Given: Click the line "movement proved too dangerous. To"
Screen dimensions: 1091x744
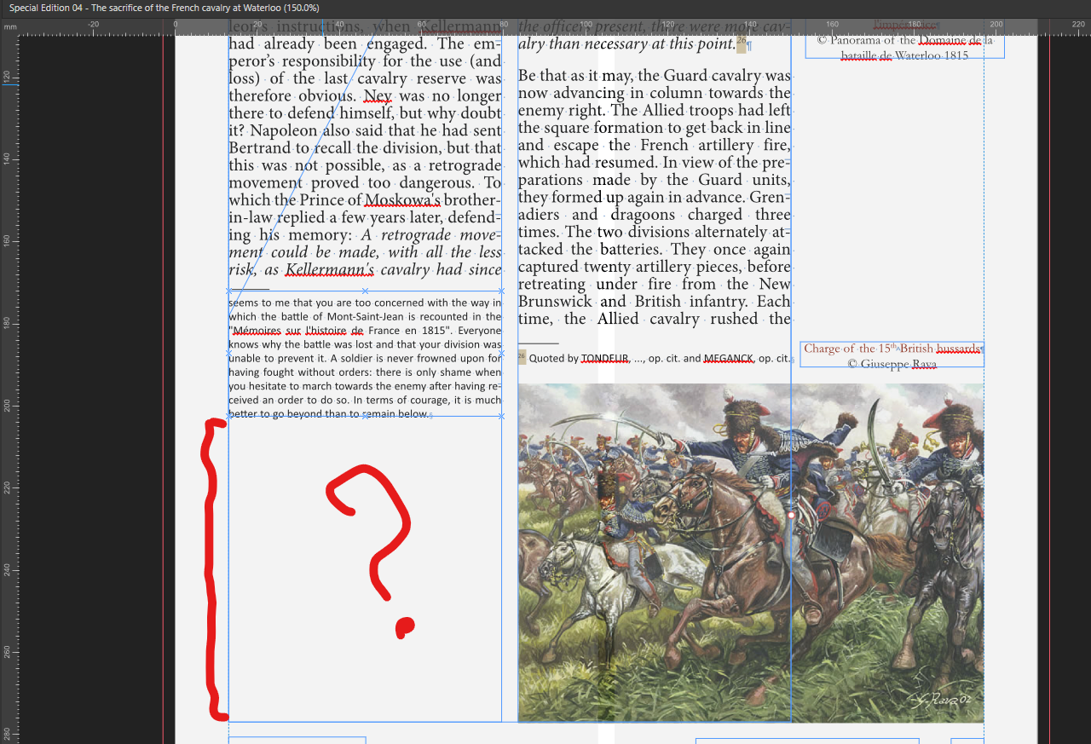Looking at the screenshot, I should tap(365, 182).
